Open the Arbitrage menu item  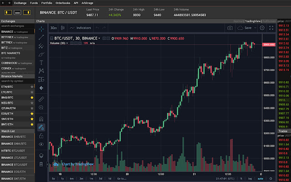[x=88, y=3]
